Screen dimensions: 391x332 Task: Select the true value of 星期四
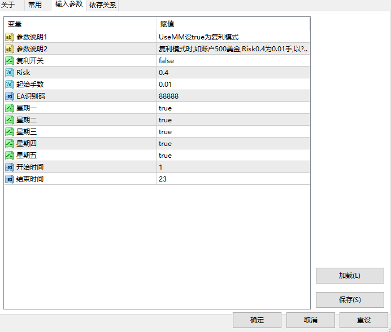click(165, 144)
